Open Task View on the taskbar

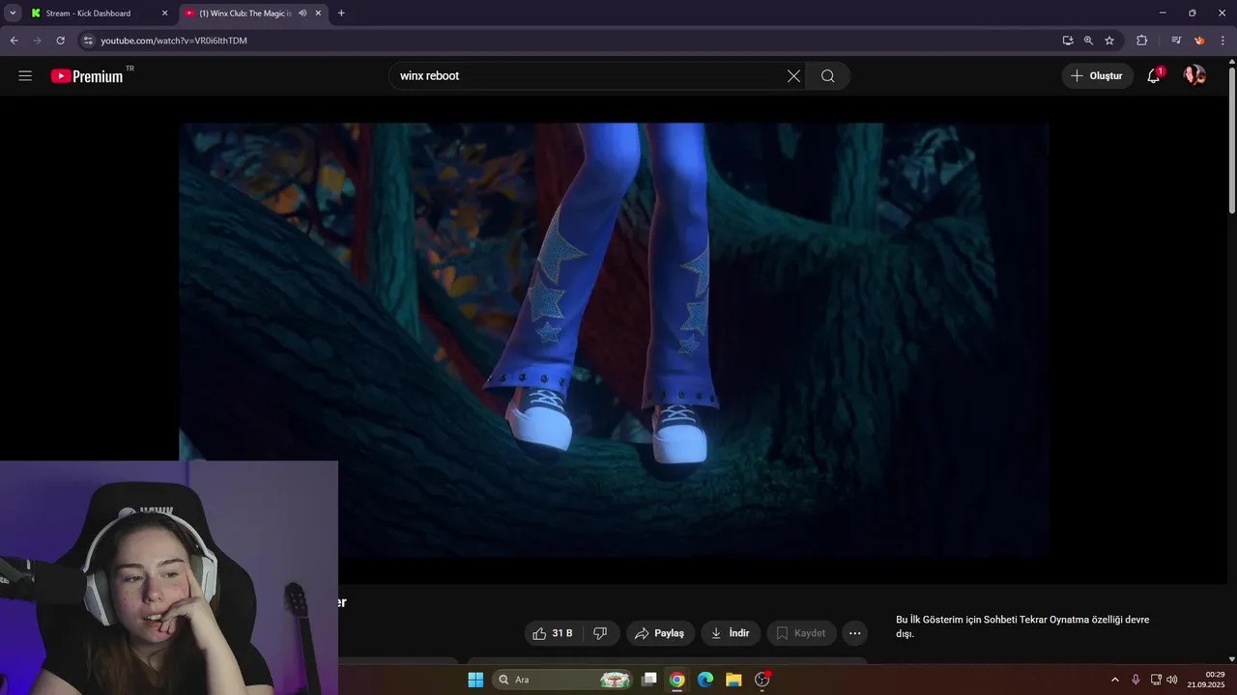click(649, 680)
